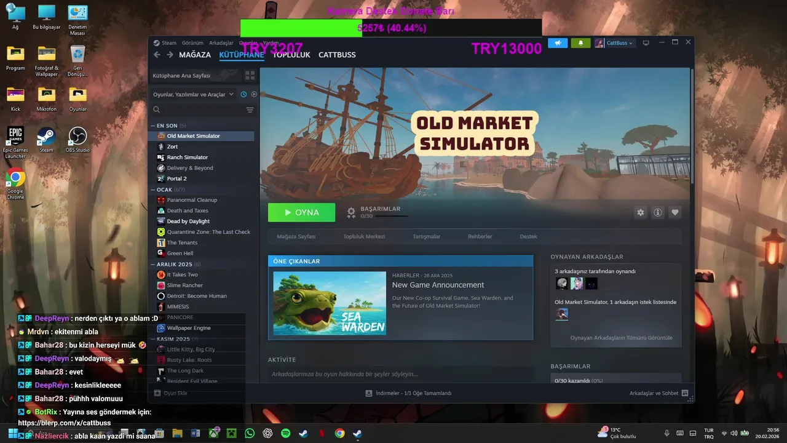The image size is (787, 443).
Task: View Oynayan Arkadaşların Tümünü Görüntüle
Action: pyautogui.click(x=621, y=338)
